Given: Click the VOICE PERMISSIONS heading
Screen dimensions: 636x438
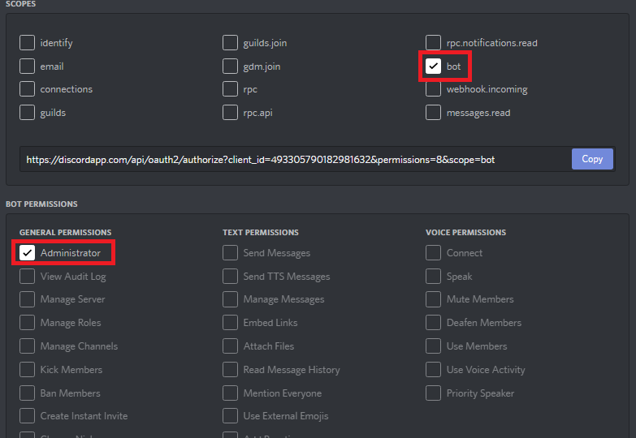Looking at the screenshot, I should click(465, 233).
